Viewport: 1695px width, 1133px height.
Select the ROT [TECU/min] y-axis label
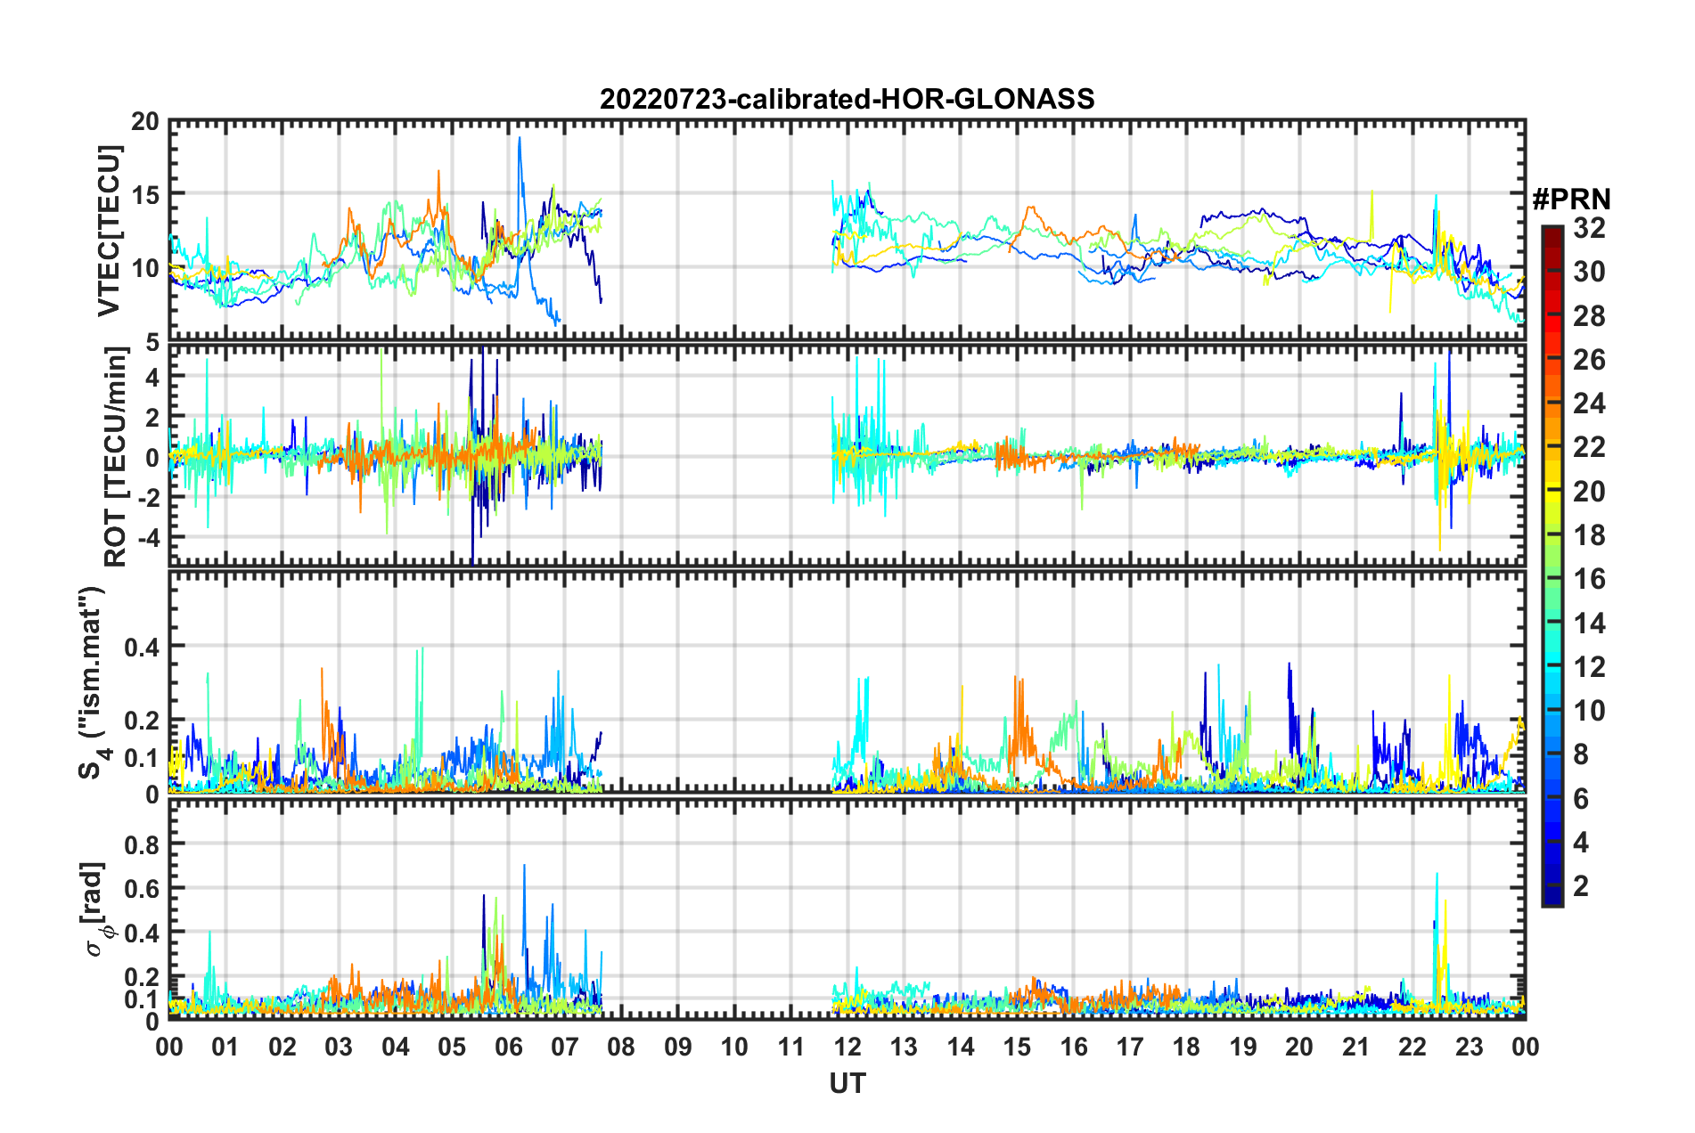[x=116, y=457]
